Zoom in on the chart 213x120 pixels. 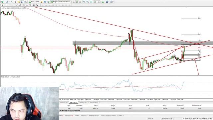click(84, 2)
